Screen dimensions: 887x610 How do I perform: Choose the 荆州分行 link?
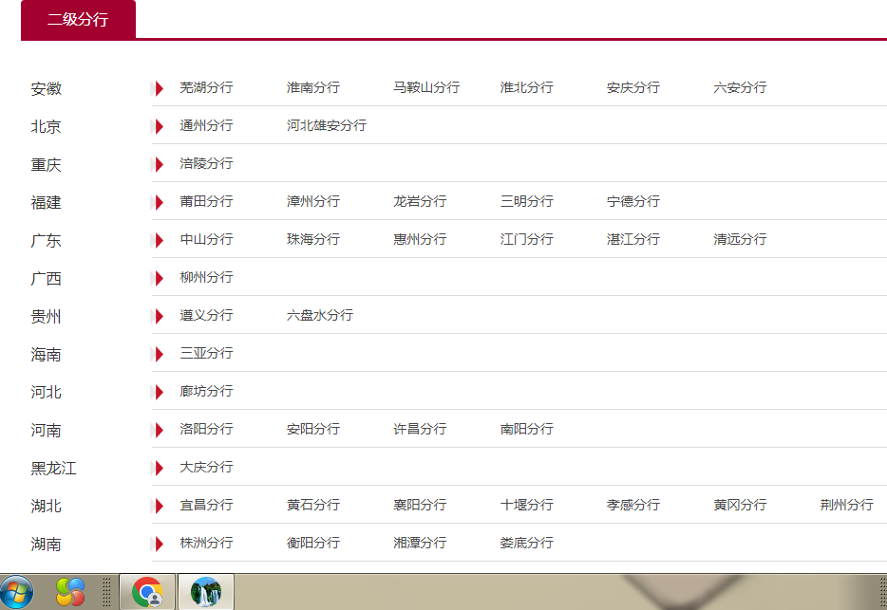tap(847, 505)
